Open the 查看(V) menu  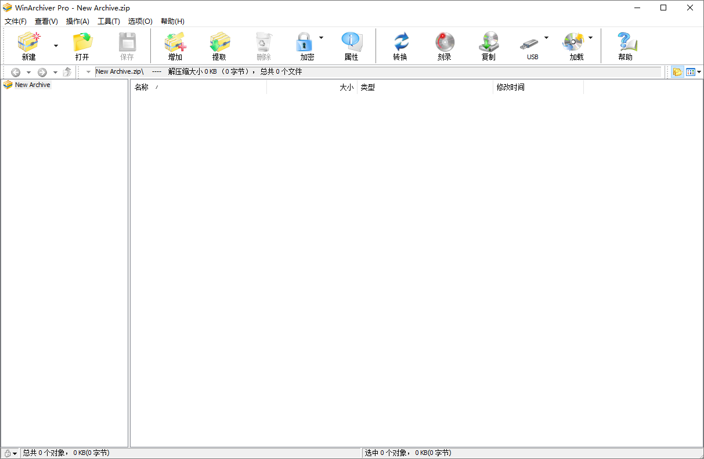point(46,21)
